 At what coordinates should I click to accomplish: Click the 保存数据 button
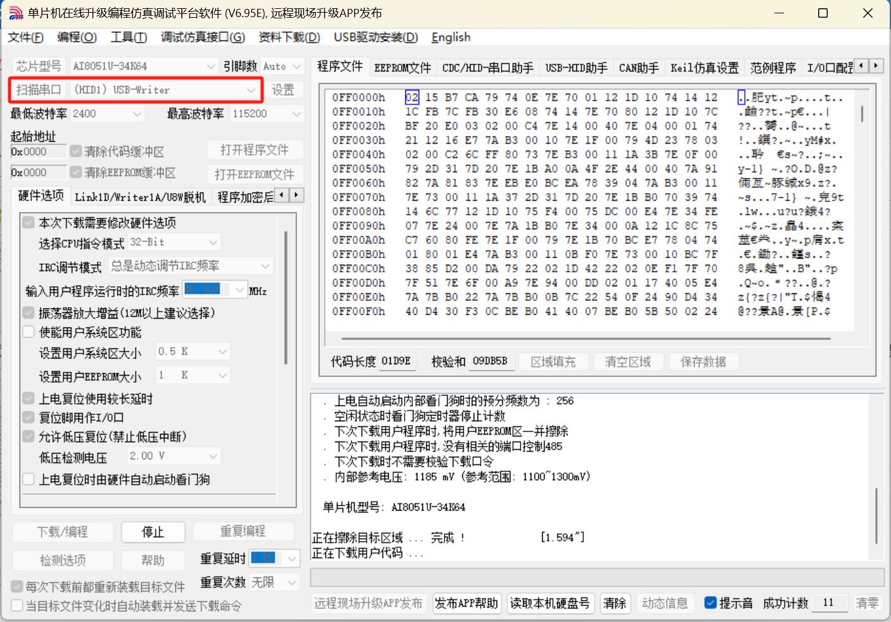coord(703,362)
